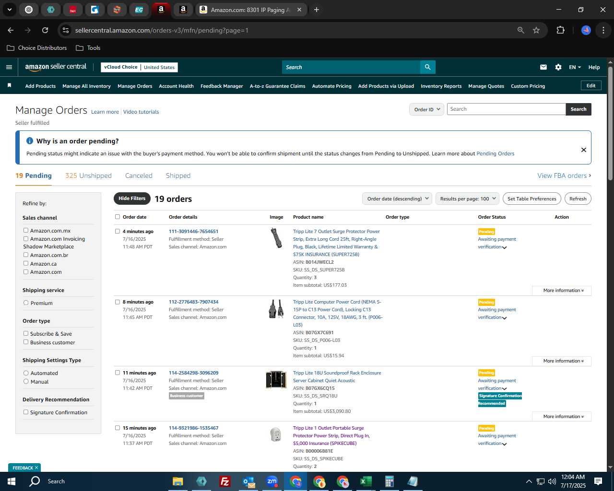Open the EN language dropdown
The height and width of the screenshot is (491, 614).
[575, 67]
